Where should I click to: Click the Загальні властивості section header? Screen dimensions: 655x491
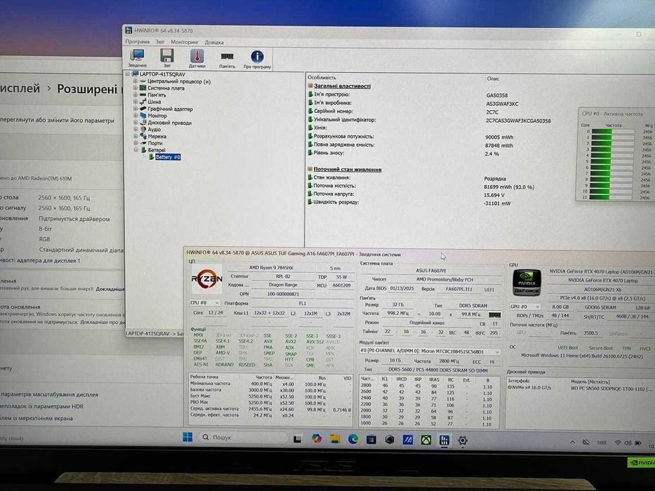pos(342,86)
